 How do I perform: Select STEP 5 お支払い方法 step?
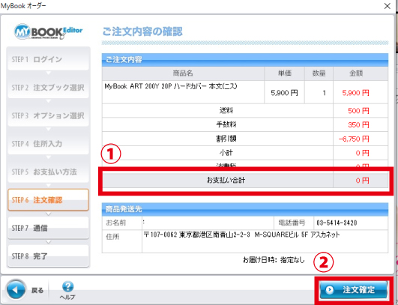pyautogui.click(x=48, y=172)
